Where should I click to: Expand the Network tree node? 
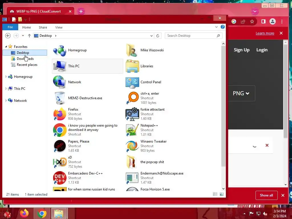[x=6, y=100]
